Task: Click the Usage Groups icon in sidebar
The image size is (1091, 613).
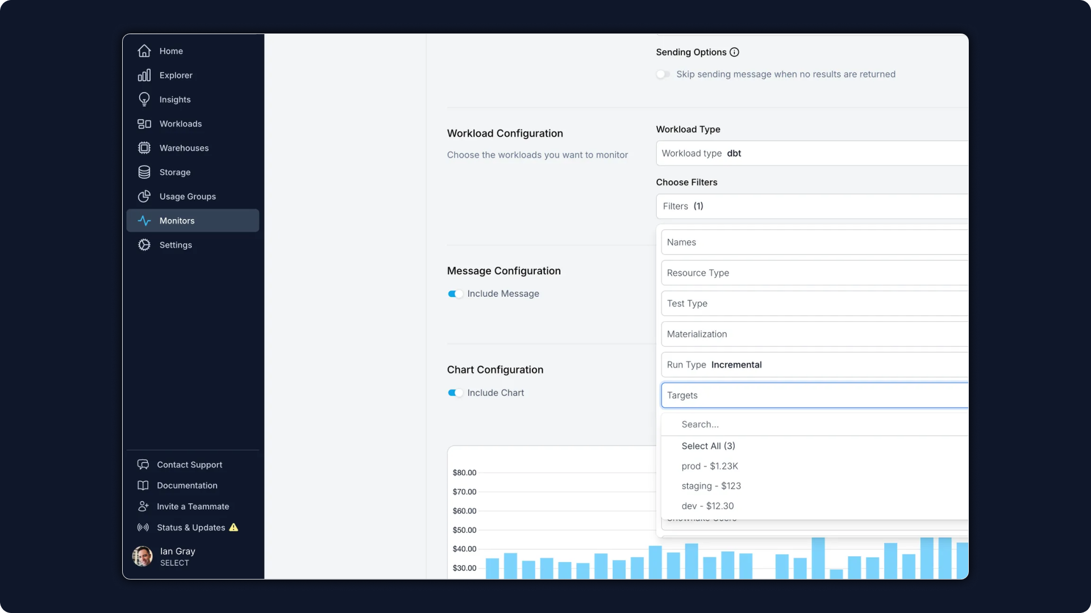Action: tap(144, 196)
